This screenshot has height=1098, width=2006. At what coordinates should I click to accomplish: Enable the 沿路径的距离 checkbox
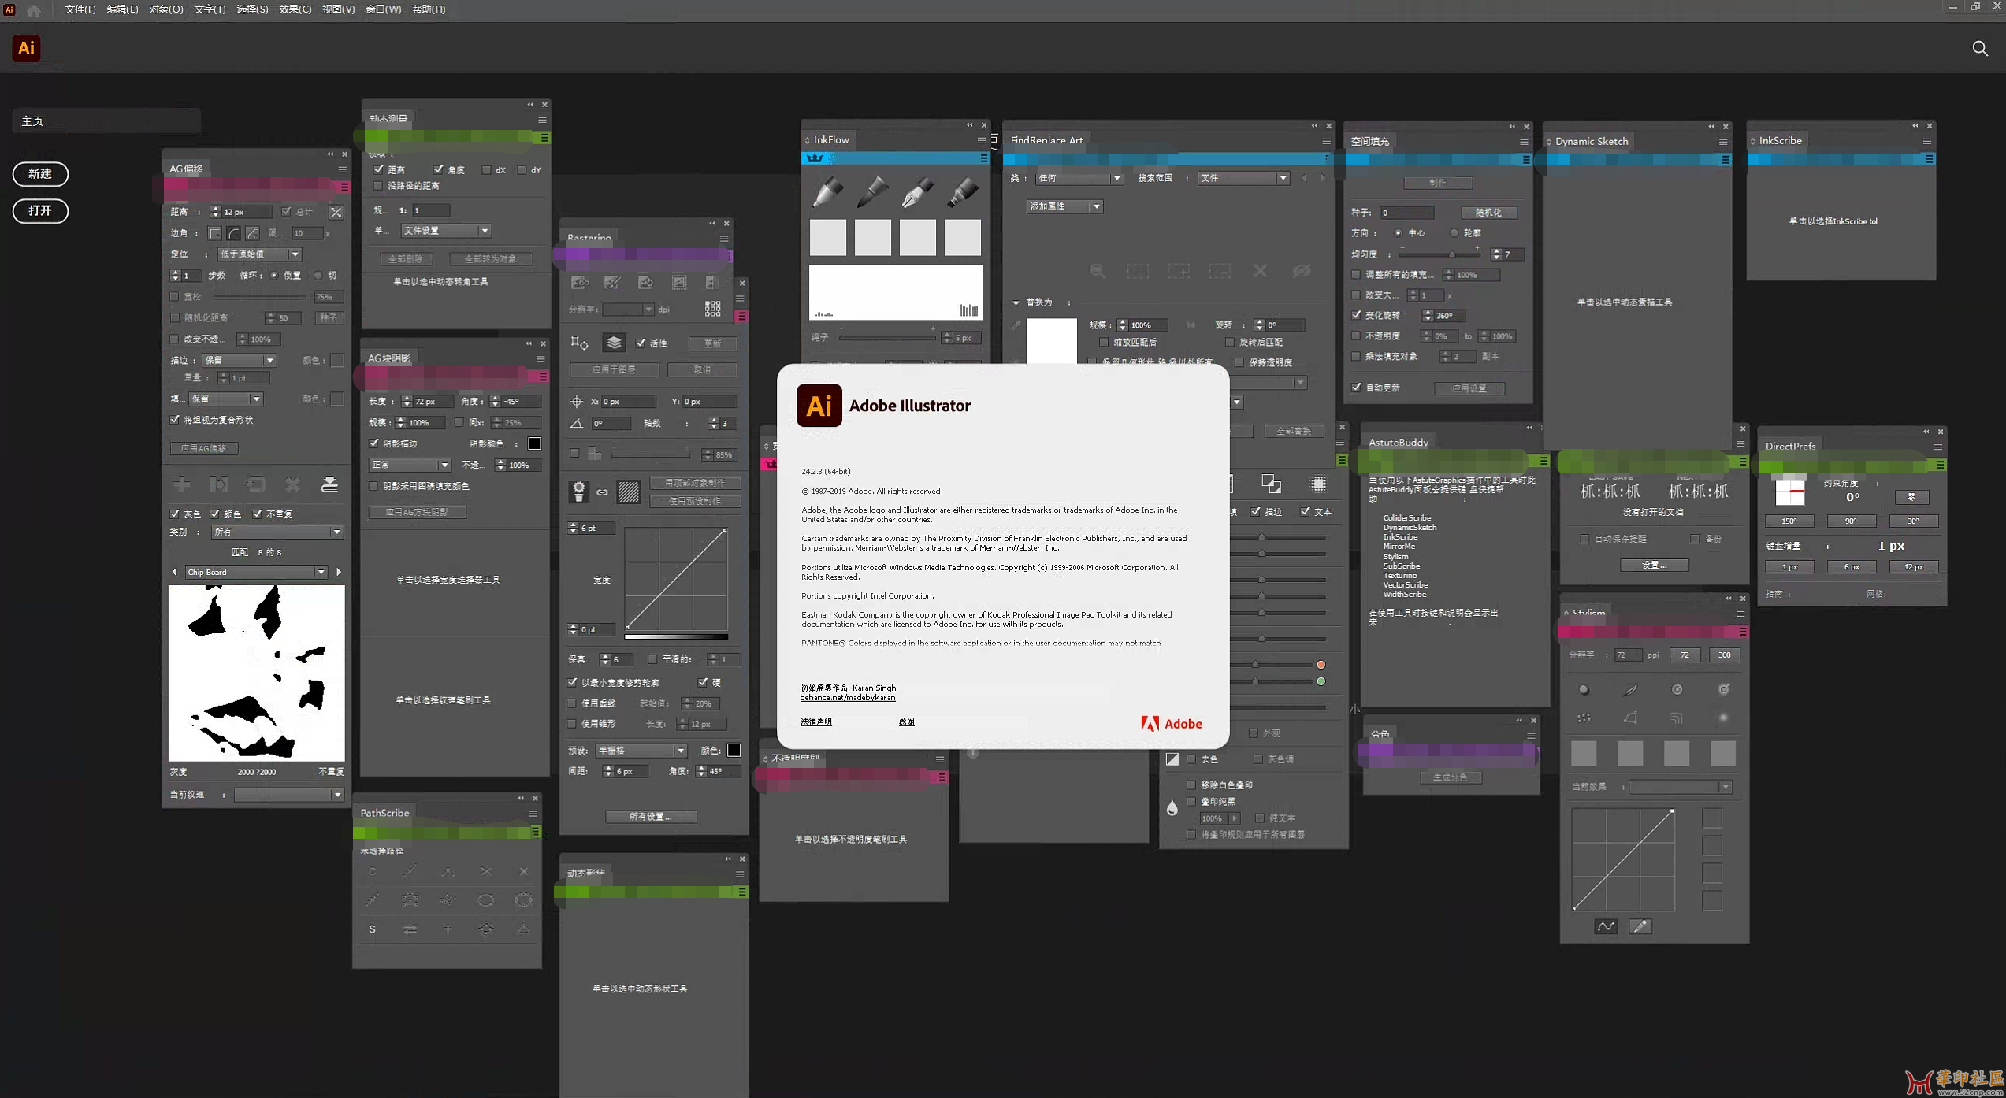coord(378,186)
